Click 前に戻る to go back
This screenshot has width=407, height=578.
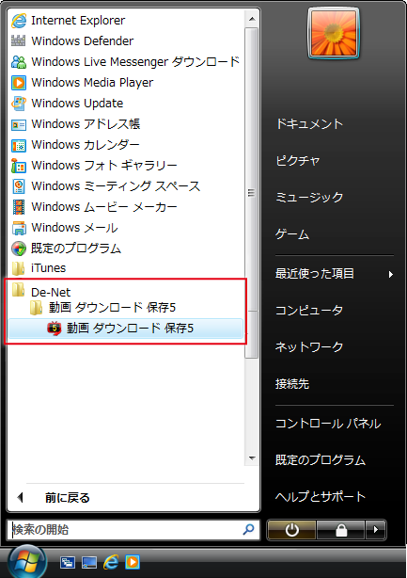pos(67,498)
